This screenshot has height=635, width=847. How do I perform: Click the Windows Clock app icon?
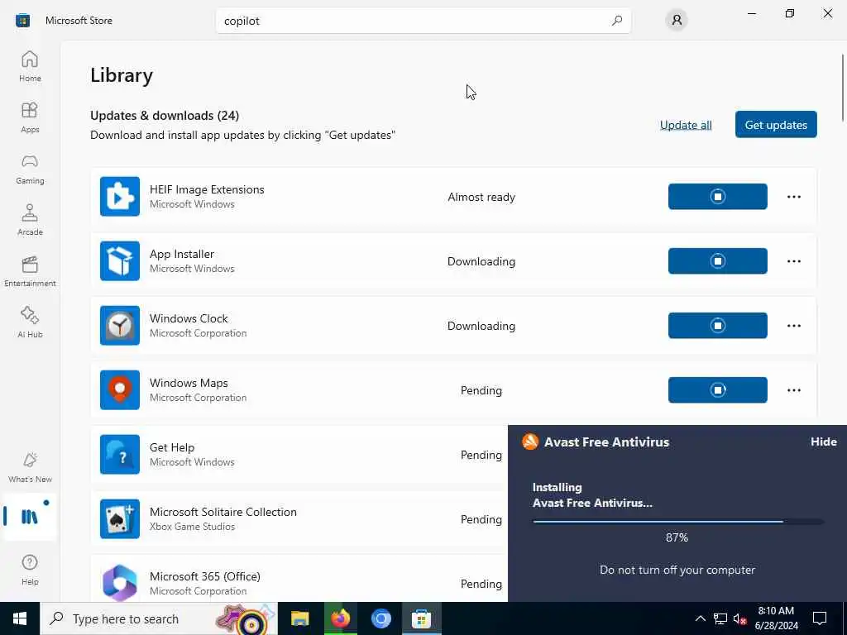pyautogui.click(x=120, y=326)
